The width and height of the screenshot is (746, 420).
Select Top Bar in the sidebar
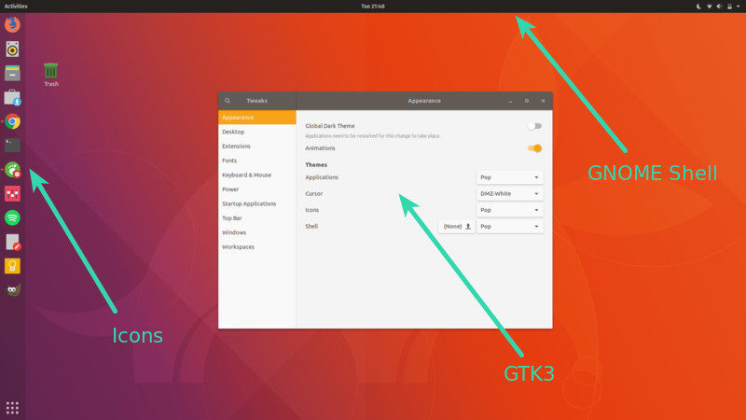click(x=257, y=218)
